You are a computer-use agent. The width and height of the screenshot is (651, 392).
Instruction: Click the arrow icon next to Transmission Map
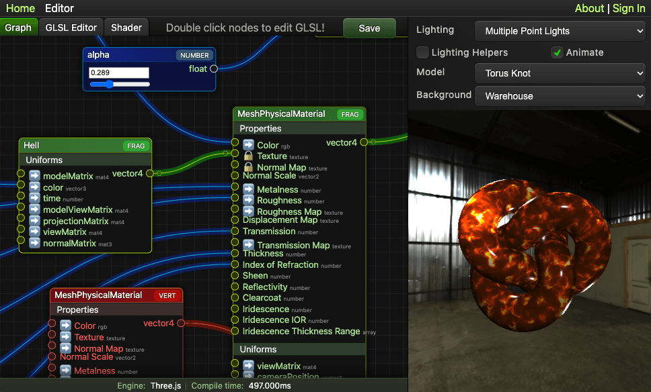pyautogui.click(x=248, y=243)
